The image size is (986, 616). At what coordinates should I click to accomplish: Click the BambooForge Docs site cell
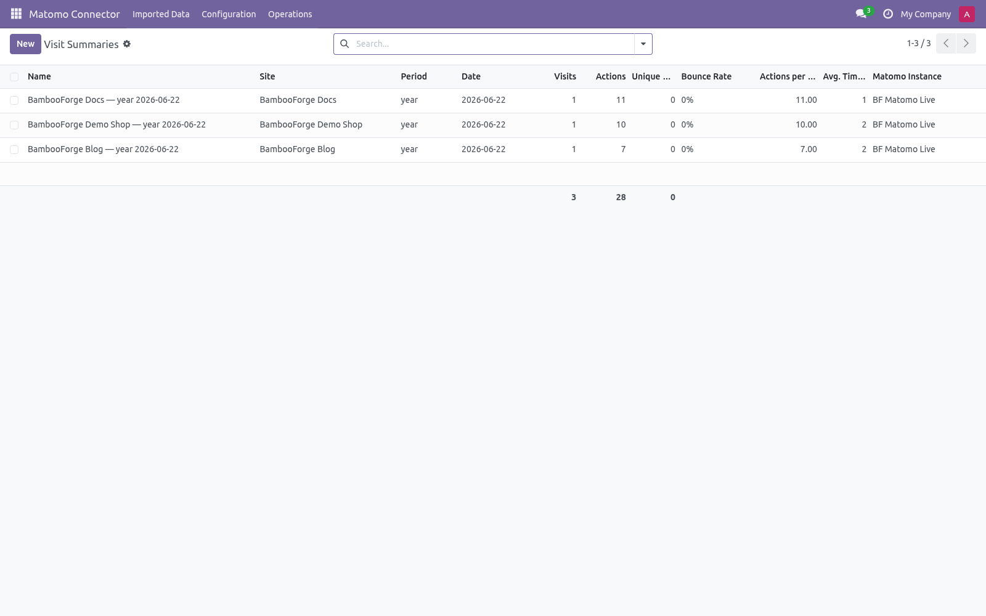(x=298, y=100)
